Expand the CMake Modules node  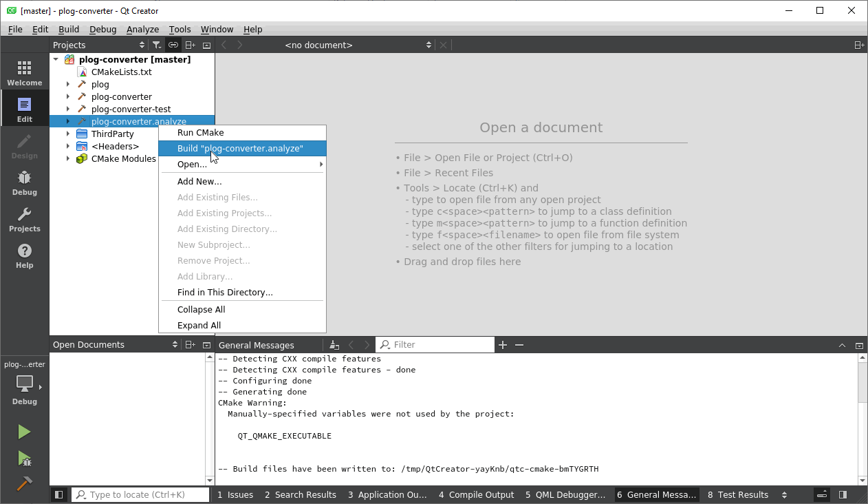(x=67, y=158)
